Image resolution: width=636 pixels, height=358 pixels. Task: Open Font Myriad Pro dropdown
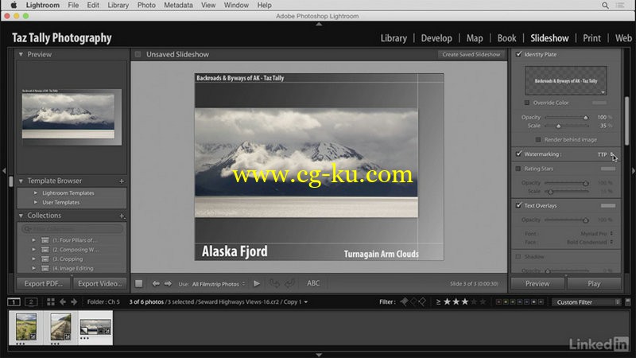596,233
